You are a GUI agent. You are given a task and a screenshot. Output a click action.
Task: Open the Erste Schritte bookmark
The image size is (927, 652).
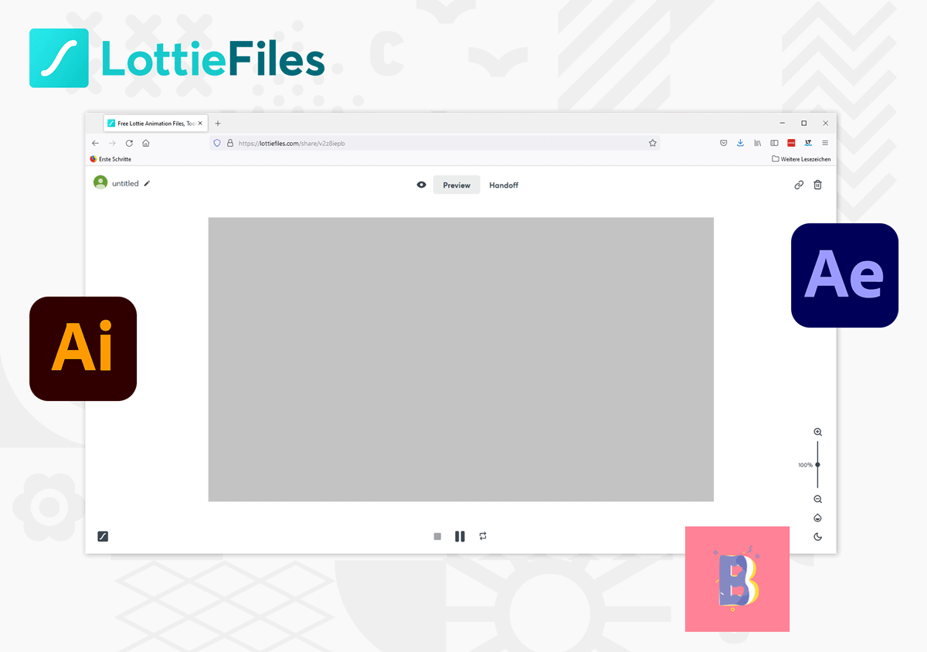pos(110,159)
